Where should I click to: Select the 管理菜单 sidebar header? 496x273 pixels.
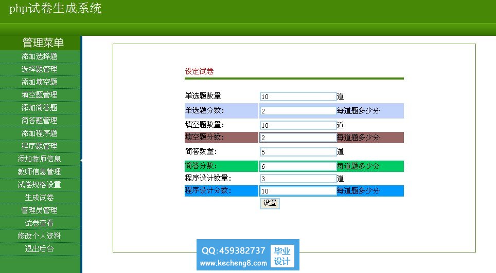point(43,43)
